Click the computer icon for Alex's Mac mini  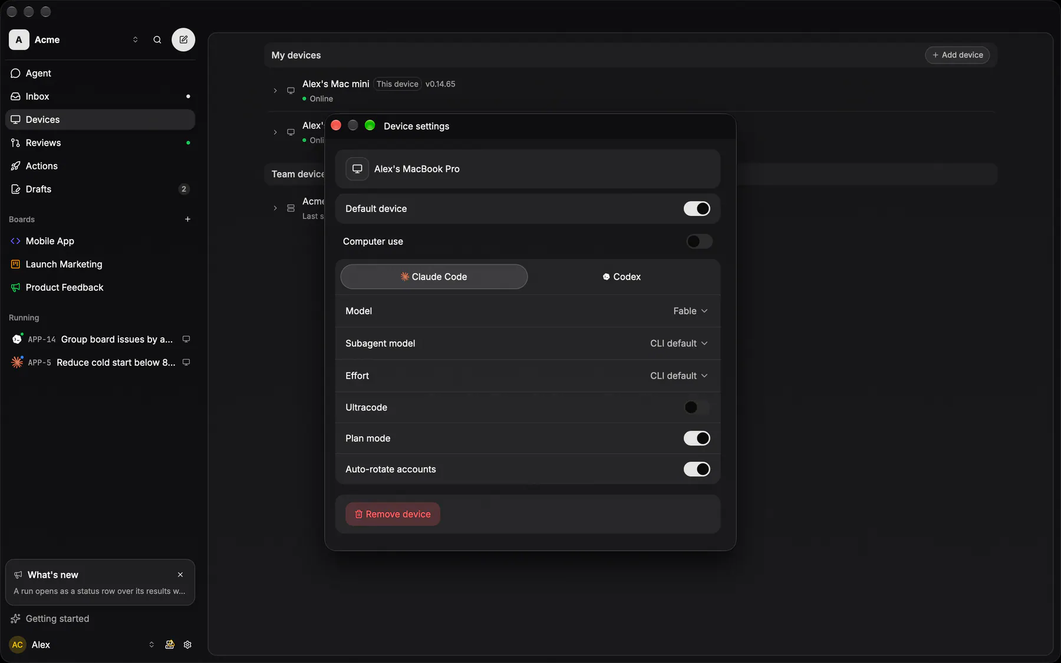click(x=291, y=91)
